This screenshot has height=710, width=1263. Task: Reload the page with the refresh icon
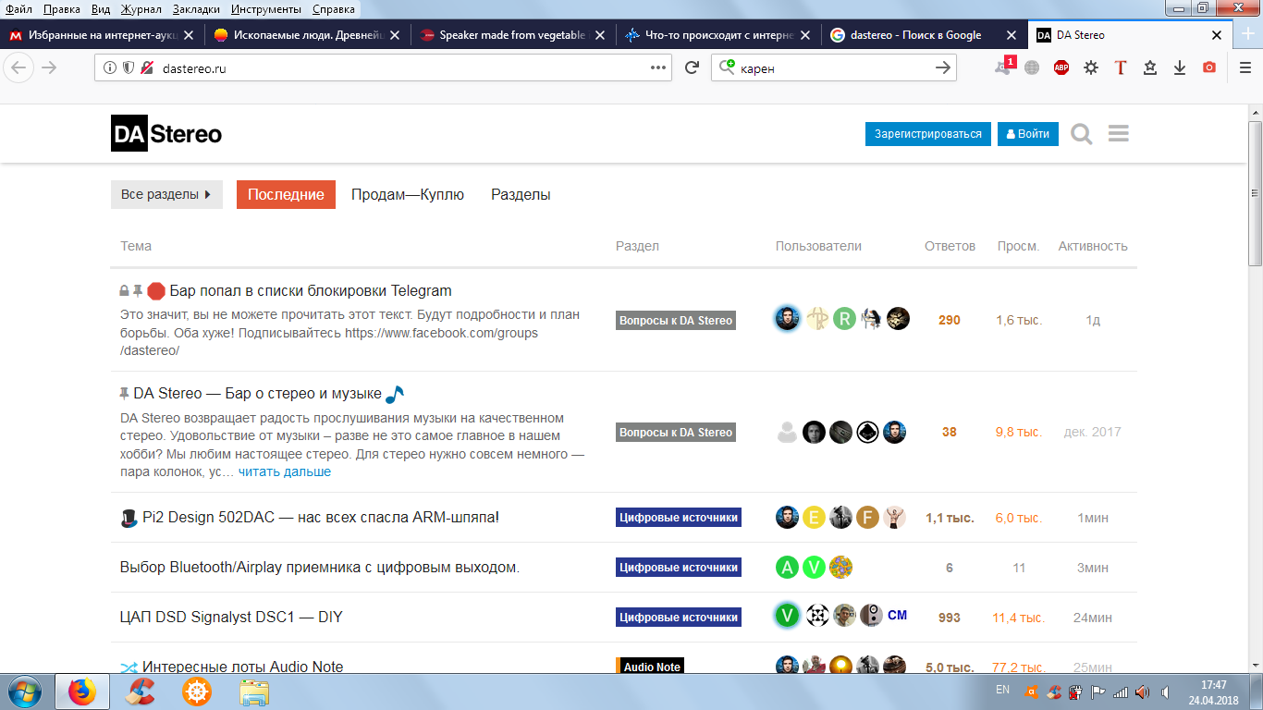coord(691,67)
